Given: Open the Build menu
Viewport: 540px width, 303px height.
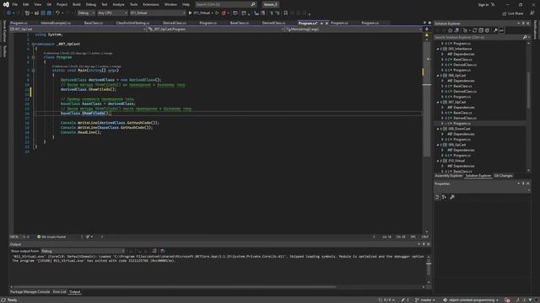Looking at the screenshot, I should click(77, 4).
